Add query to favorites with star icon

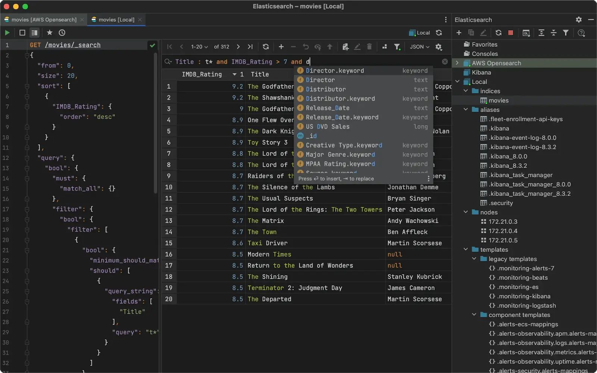point(50,33)
